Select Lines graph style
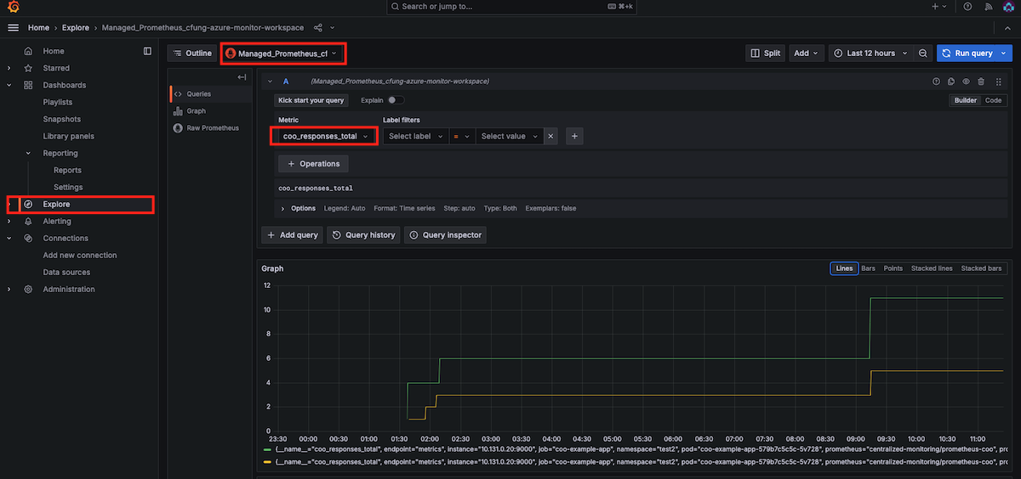The image size is (1021, 479). click(844, 268)
